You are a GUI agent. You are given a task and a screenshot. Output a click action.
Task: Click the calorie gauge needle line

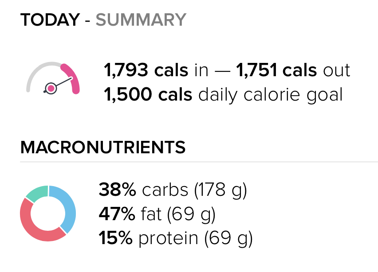tap(63, 83)
